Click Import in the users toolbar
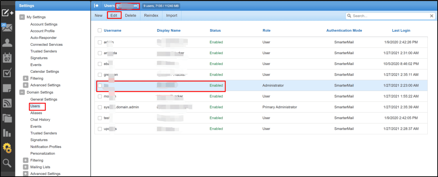438x177 pixels. [171, 16]
